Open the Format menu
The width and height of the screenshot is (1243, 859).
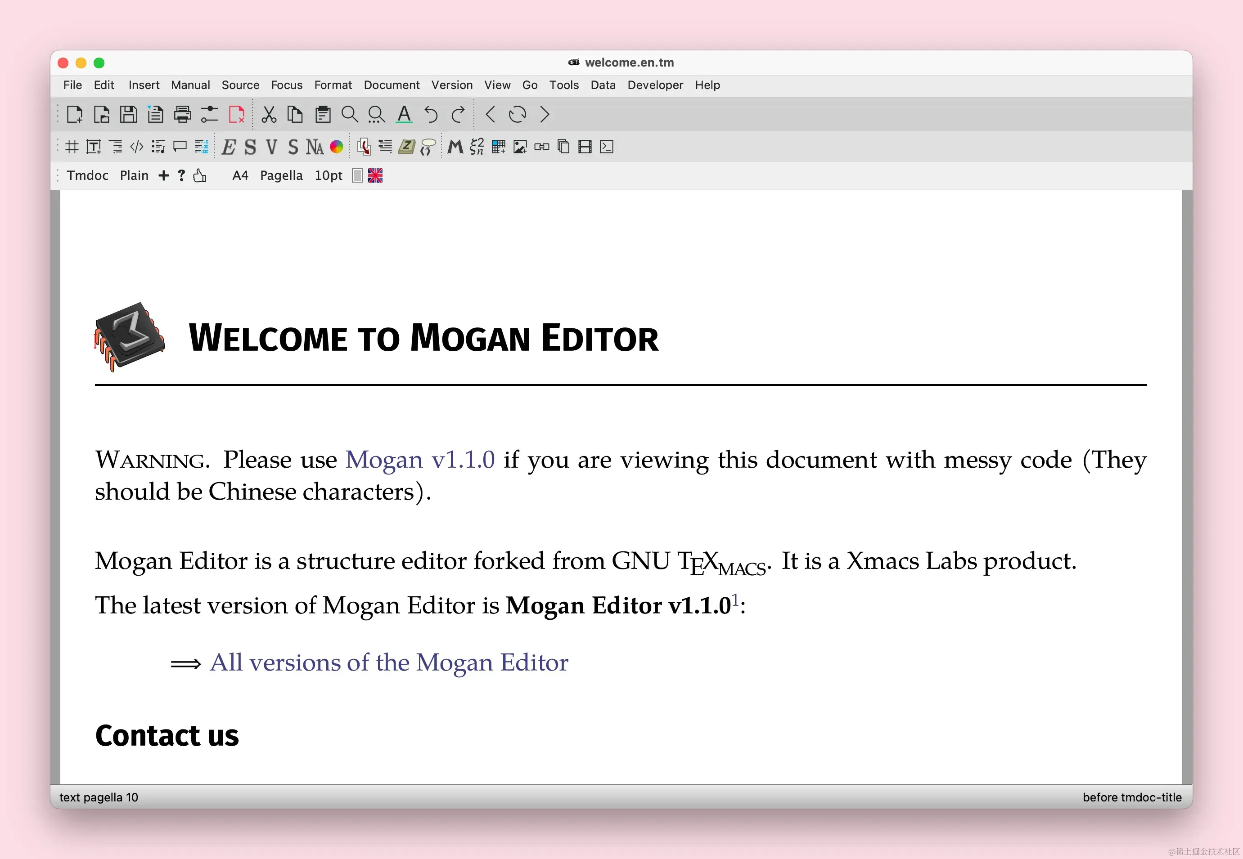(x=332, y=85)
